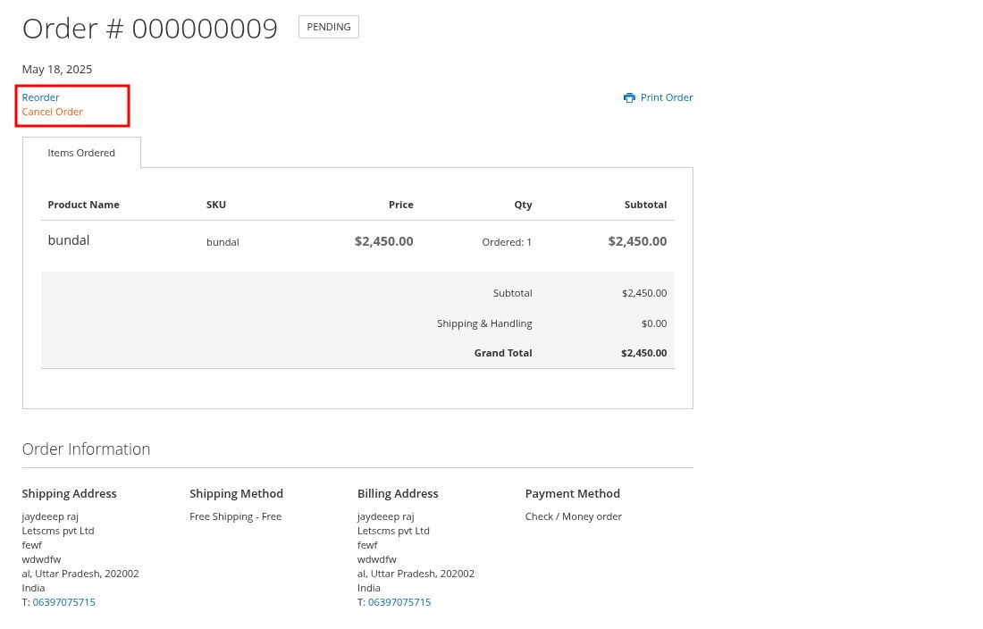Click the shipping address phone number link
The height and width of the screenshot is (629, 983).
pyautogui.click(x=63, y=602)
